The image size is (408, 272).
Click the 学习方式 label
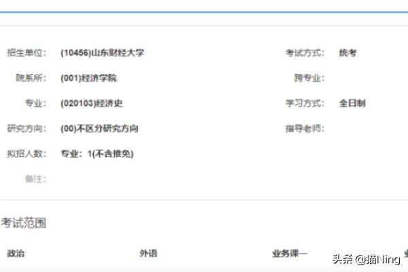point(305,103)
